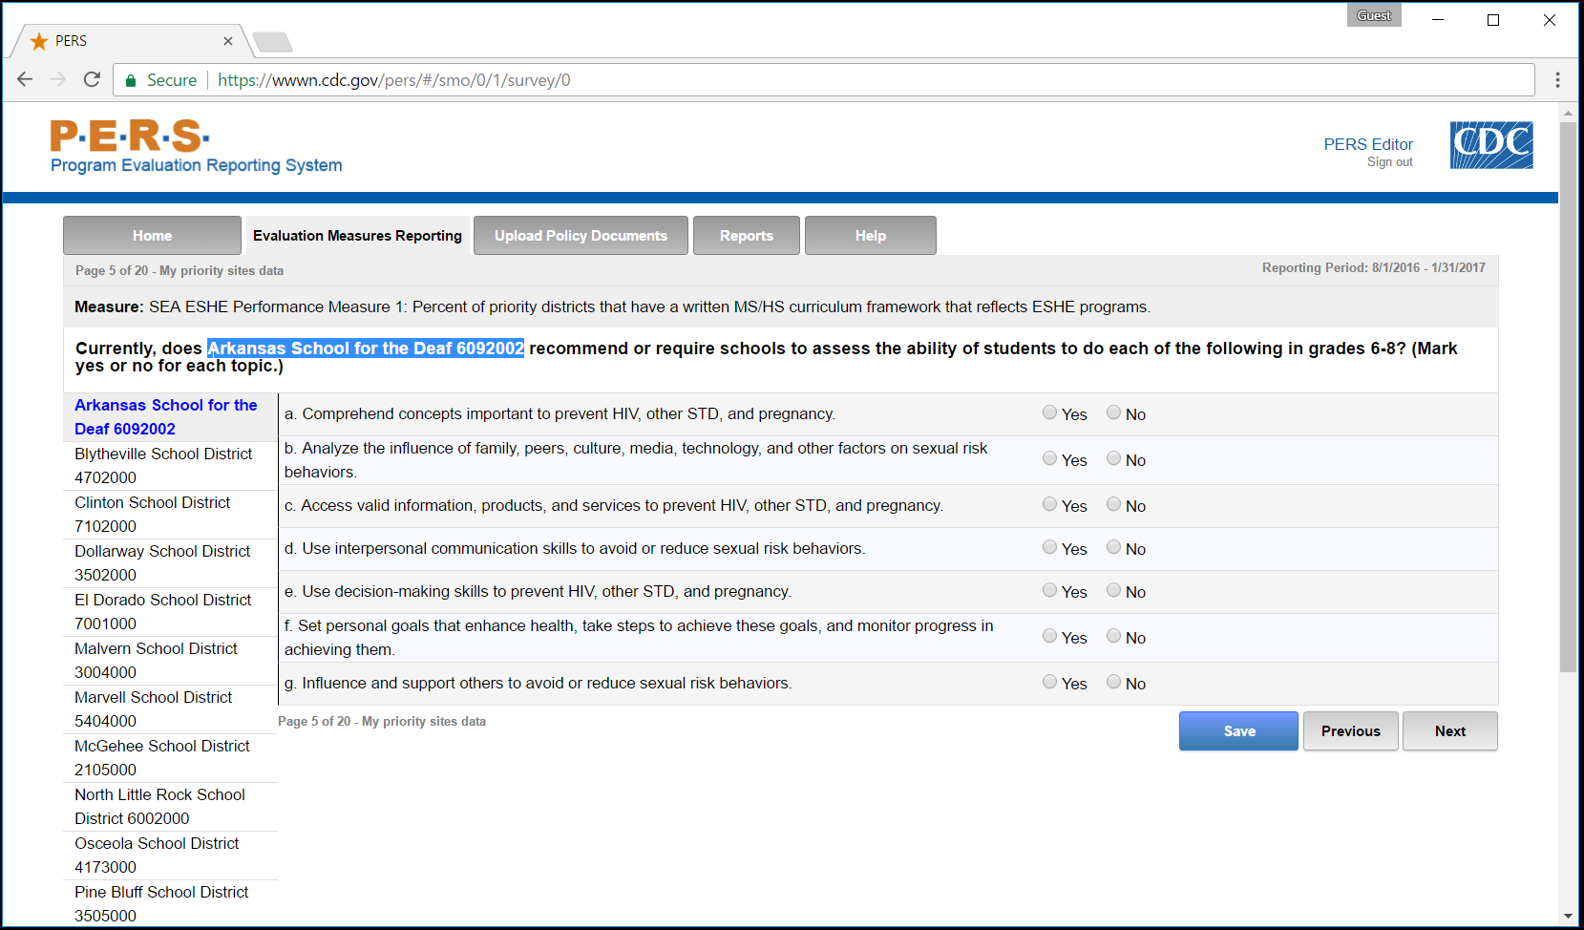Click the scrollbar down arrow
Image resolution: width=1584 pixels, height=930 pixels.
(x=1568, y=916)
